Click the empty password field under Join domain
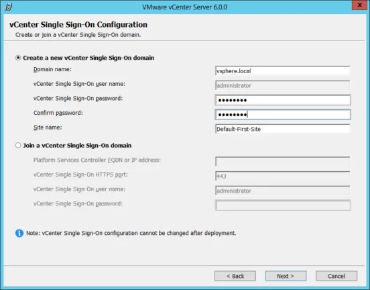Viewport: 370px width, 290px height. 283,205
